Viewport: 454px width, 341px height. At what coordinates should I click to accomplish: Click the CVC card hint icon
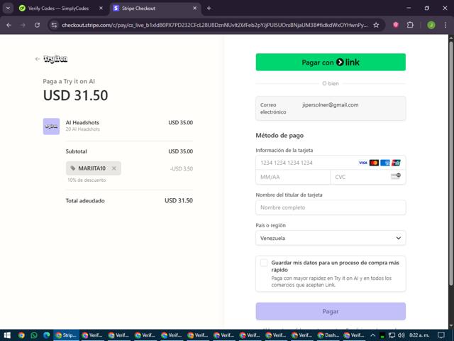coord(396,176)
